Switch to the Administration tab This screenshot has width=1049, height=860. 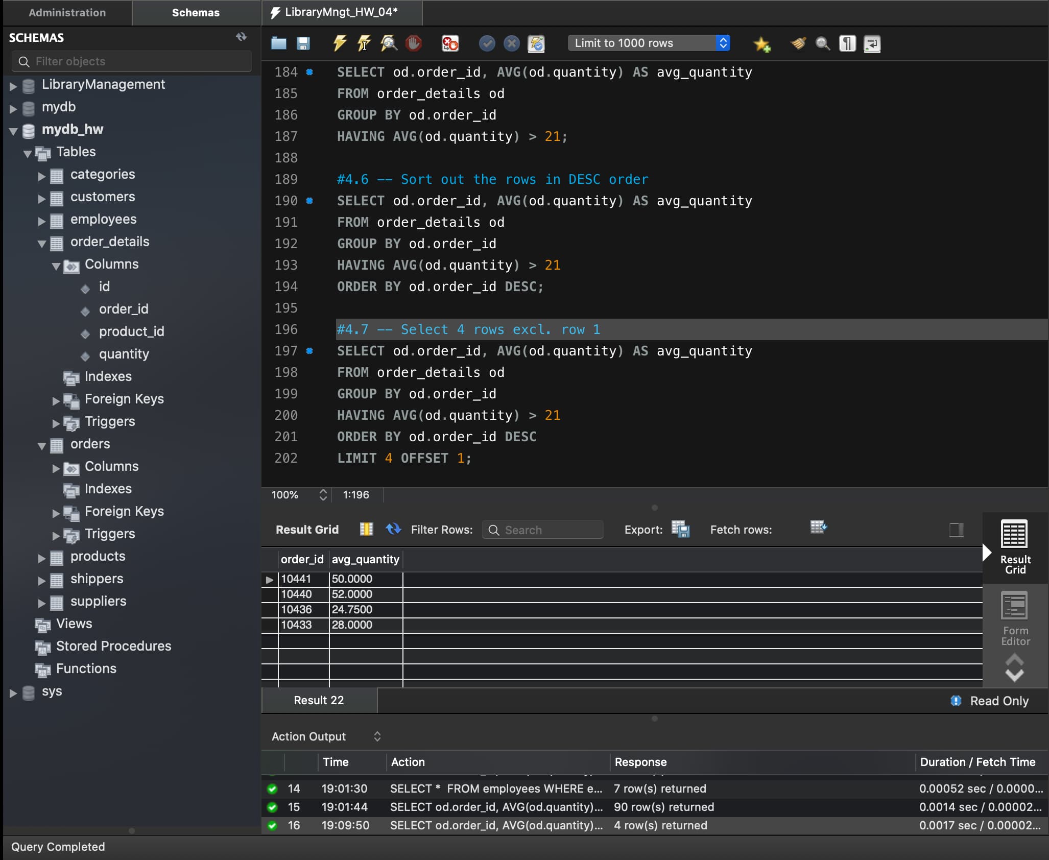[x=67, y=13]
